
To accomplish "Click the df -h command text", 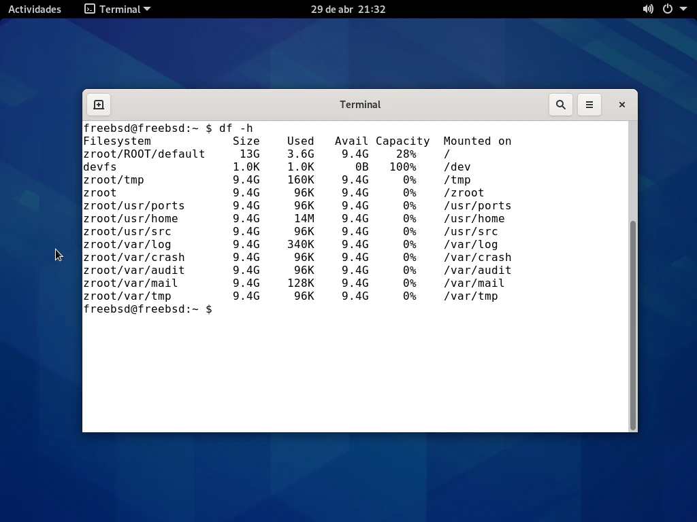I will coord(236,128).
